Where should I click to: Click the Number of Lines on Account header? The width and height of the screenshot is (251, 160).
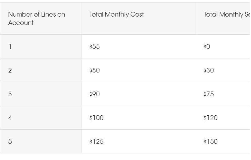41,18
